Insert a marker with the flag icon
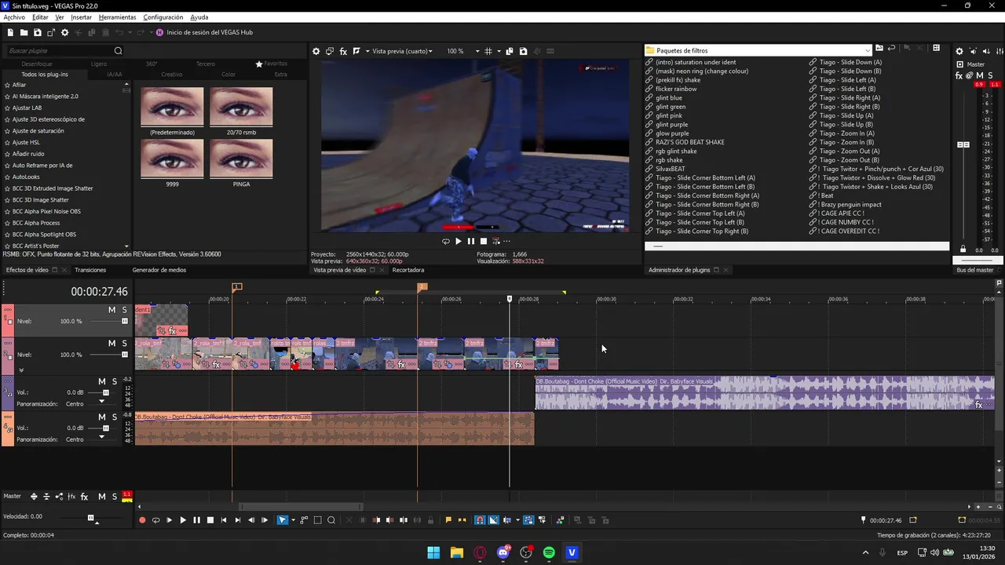This screenshot has width=1005, height=565. click(448, 520)
